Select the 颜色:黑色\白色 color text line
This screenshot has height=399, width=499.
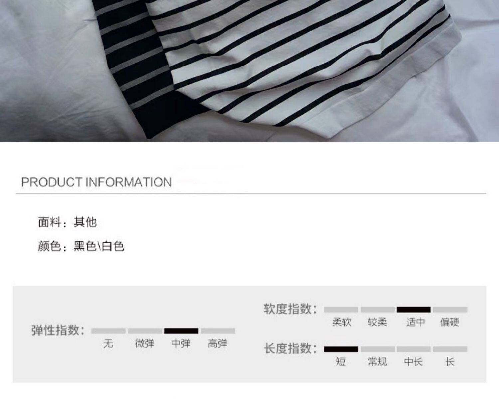[x=81, y=246]
